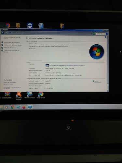Click the Sistema breadcrumb in address bar
This screenshot has height=163, width=122.
[39, 33]
